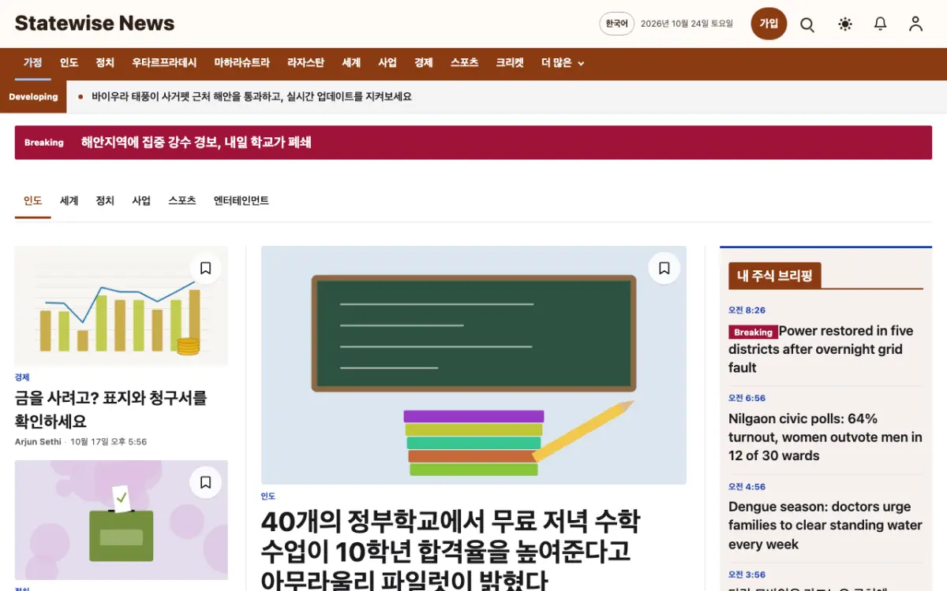
Task: Bookmark the ballot box article
Action: tap(205, 482)
